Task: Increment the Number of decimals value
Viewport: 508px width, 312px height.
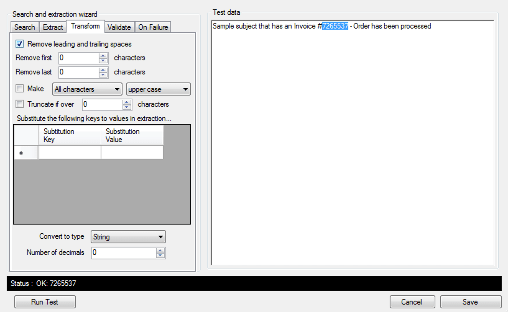Action: pos(160,251)
